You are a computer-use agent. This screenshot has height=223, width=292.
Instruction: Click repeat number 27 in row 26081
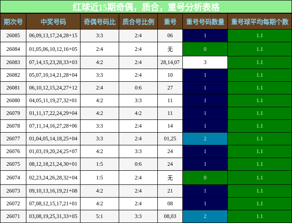click(x=170, y=88)
